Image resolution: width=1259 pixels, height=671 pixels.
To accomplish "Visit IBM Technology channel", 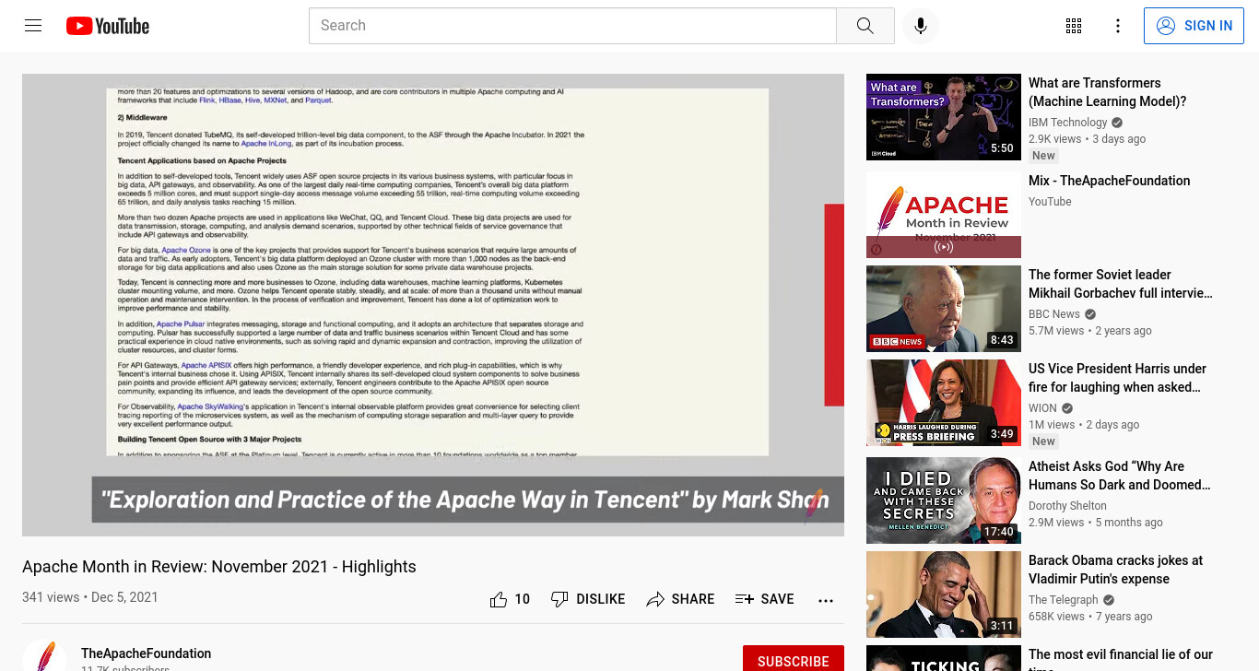I will pyautogui.click(x=1067, y=123).
